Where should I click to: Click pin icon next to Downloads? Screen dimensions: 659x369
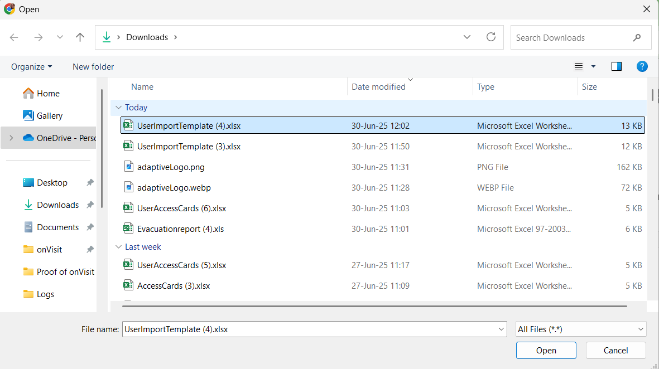[90, 205]
